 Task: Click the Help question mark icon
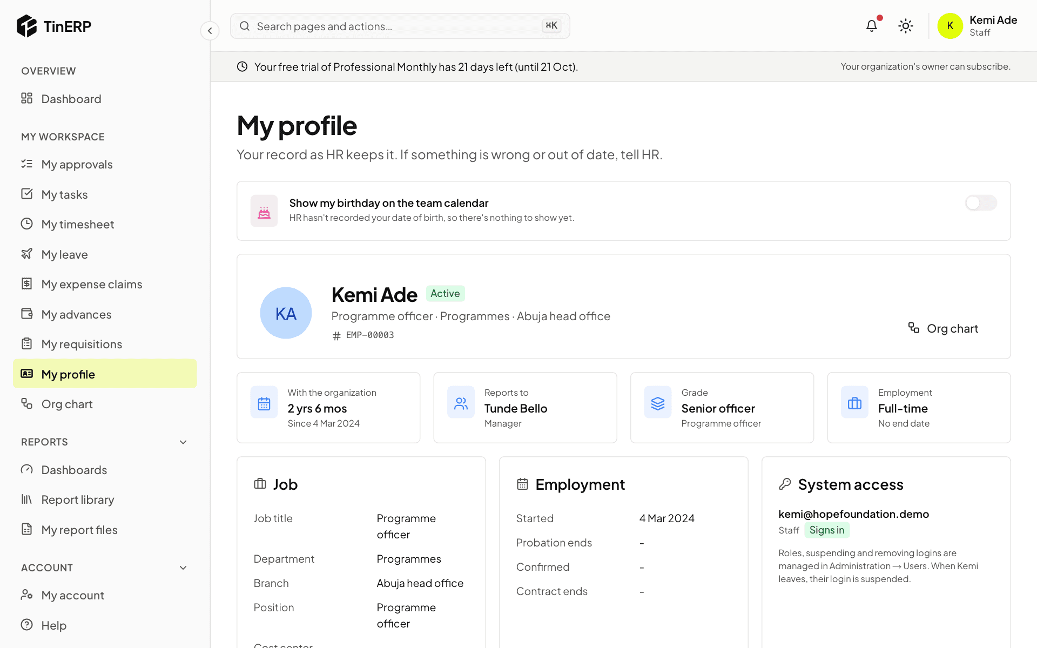[x=27, y=625]
